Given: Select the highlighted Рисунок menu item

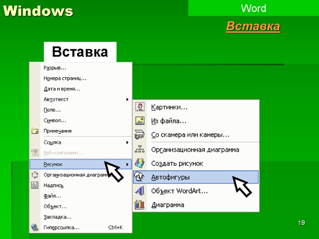Looking at the screenshot, I should (81, 164).
